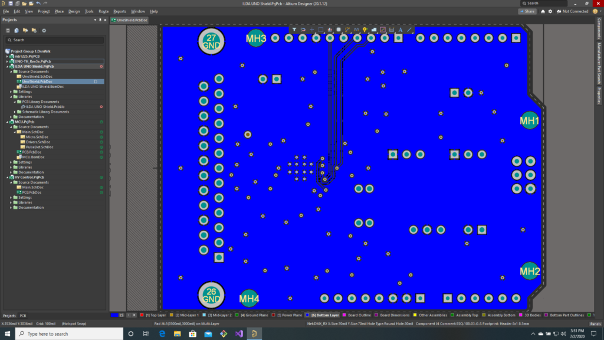Click the Projects panel settings gear icon

coord(44,30)
